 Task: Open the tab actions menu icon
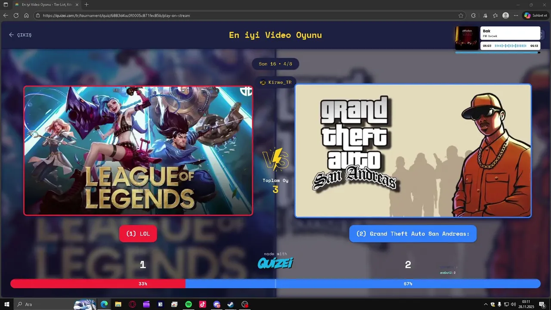coord(6,5)
